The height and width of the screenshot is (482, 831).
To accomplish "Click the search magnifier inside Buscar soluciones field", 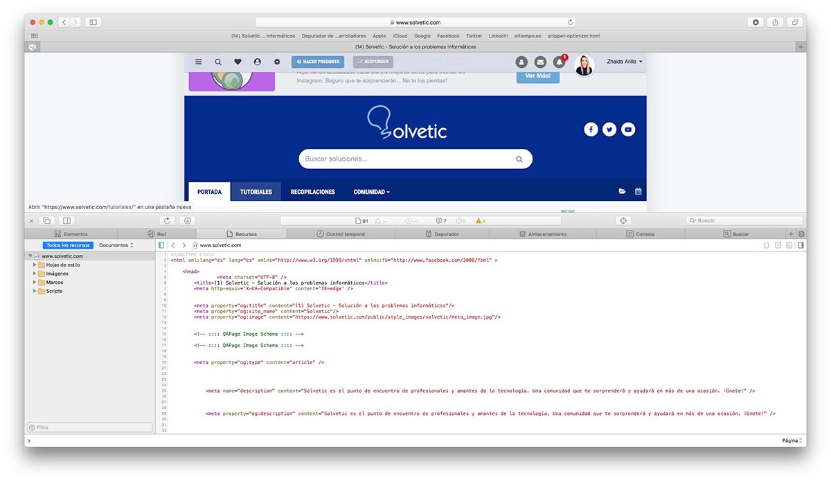I will point(519,159).
